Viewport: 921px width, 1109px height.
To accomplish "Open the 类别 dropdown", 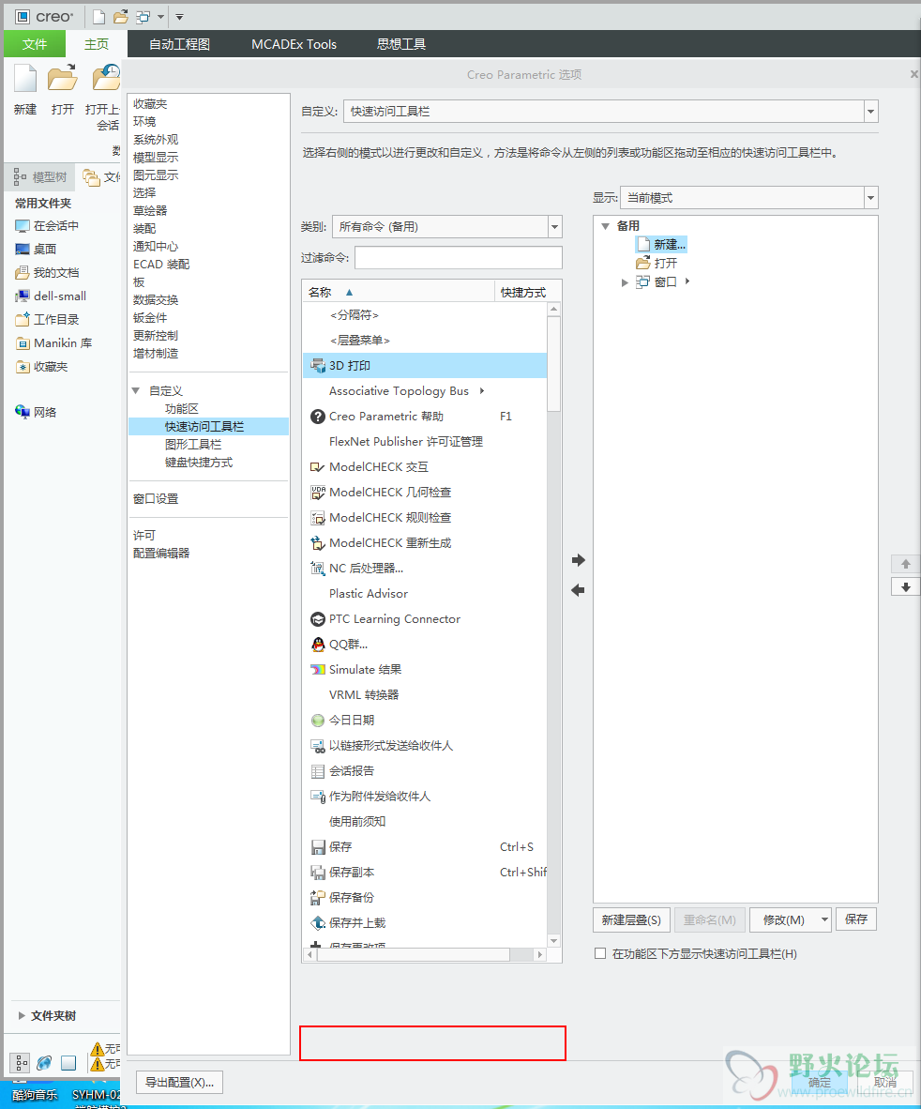I will [555, 226].
